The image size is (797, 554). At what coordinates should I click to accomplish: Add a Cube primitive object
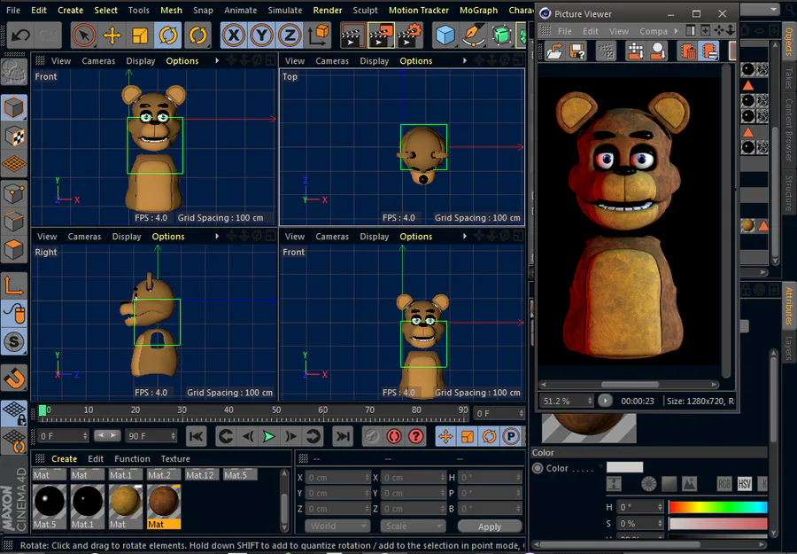[445, 35]
